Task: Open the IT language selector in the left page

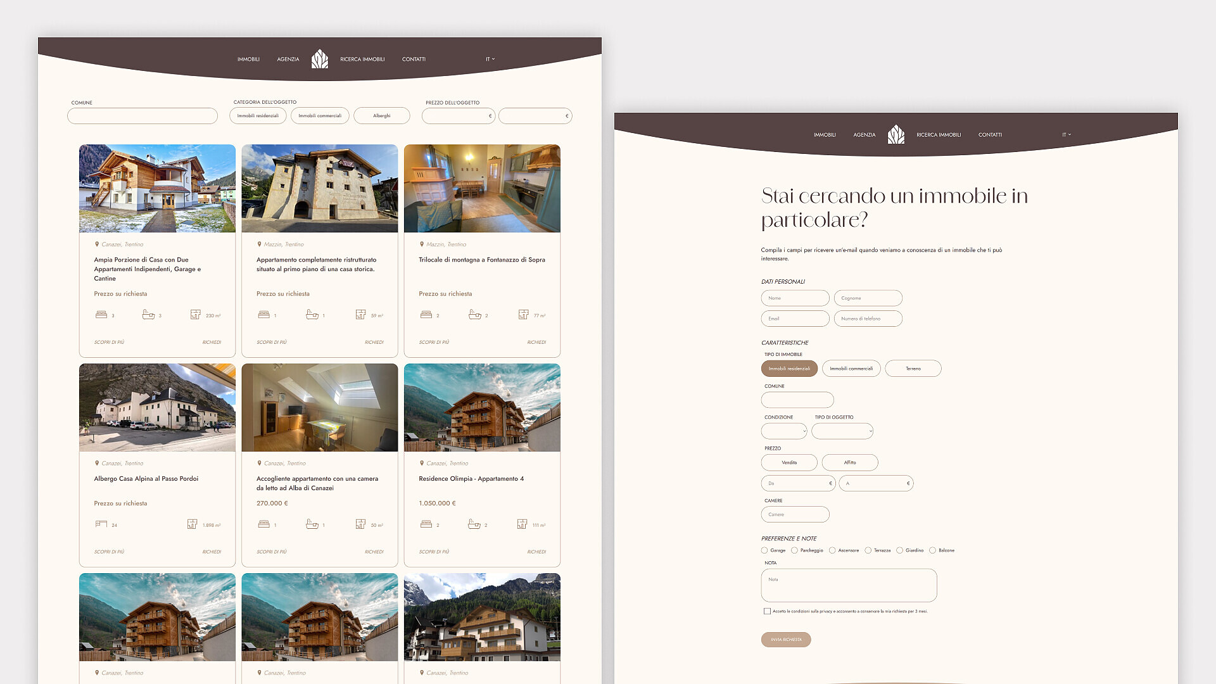Action: [490, 59]
